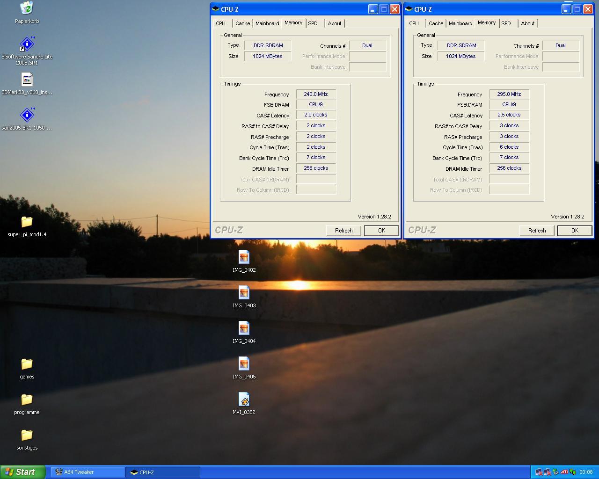The height and width of the screenshot is (479, 599).
Task: Switch to CPU tab in left CPU-Z window
Action: (221, 23)
